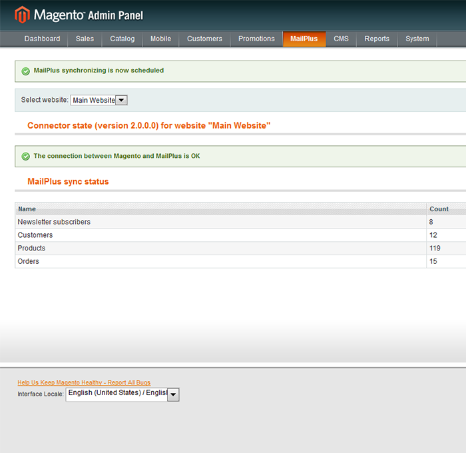Click the Name column header

click(x=221, y=209)
